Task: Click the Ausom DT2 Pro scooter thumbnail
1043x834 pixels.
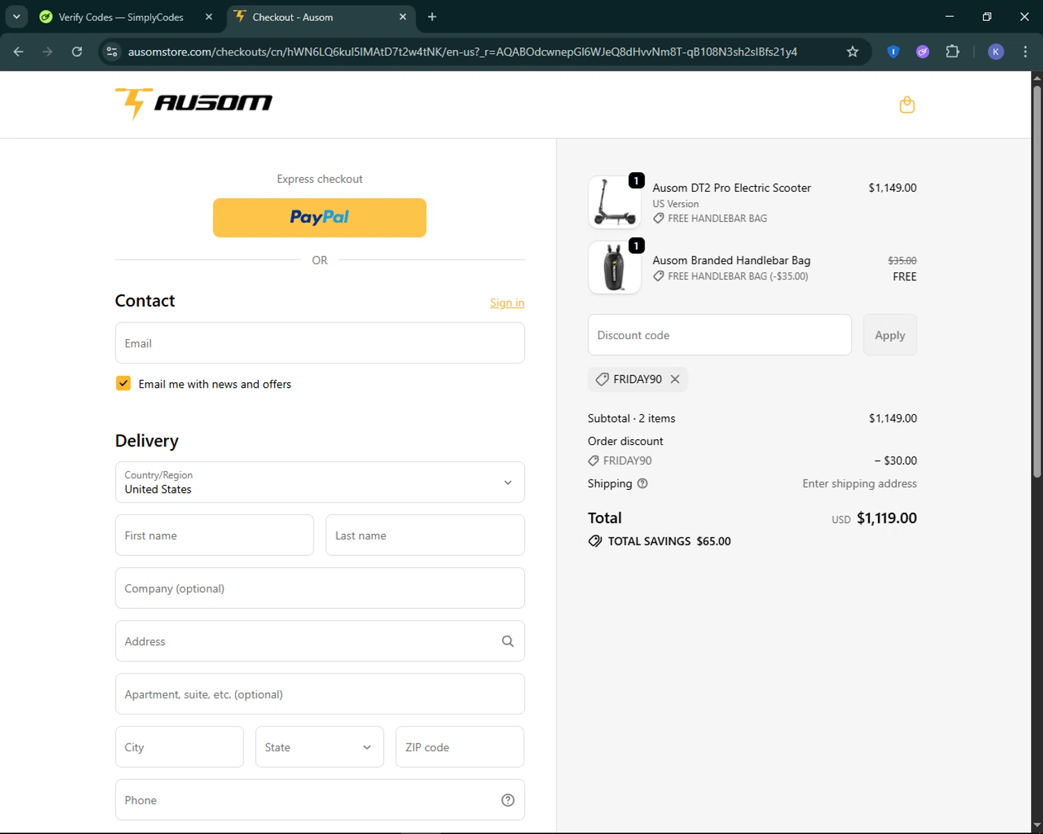Action: tap(615, 202)
